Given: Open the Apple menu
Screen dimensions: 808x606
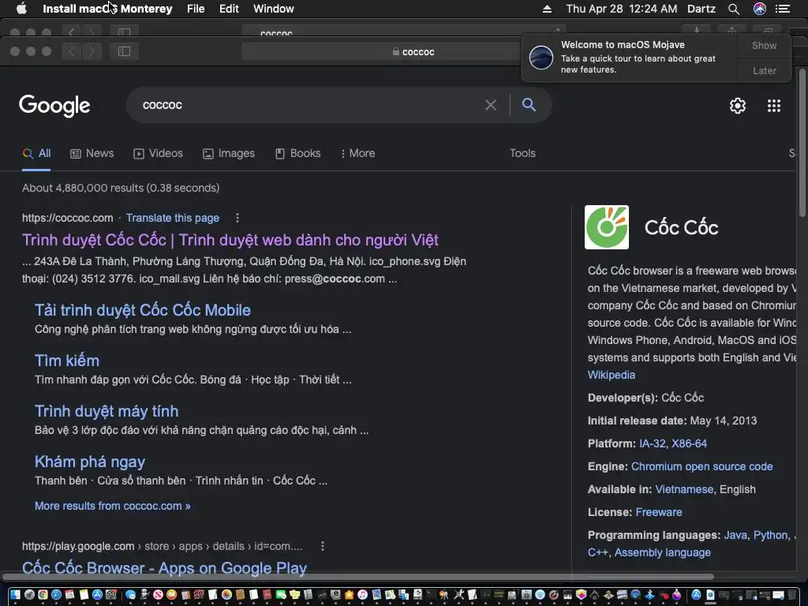Looking at the screenshot, I should tap(21, 9).
